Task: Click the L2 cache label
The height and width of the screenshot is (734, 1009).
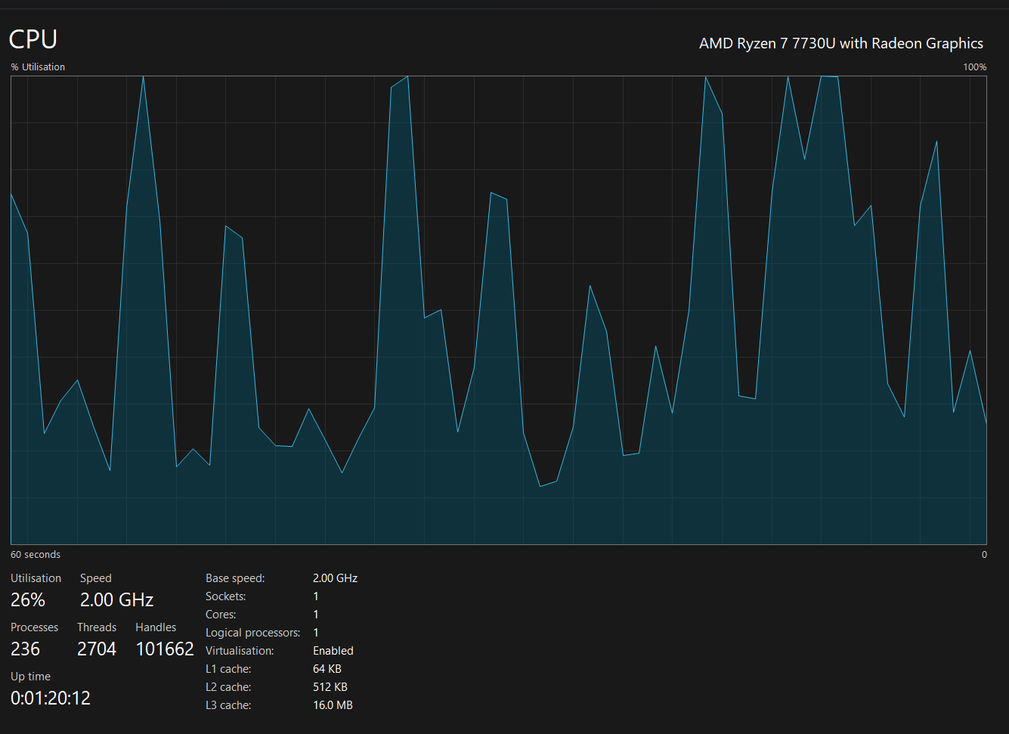Action: tap(228, 686)
